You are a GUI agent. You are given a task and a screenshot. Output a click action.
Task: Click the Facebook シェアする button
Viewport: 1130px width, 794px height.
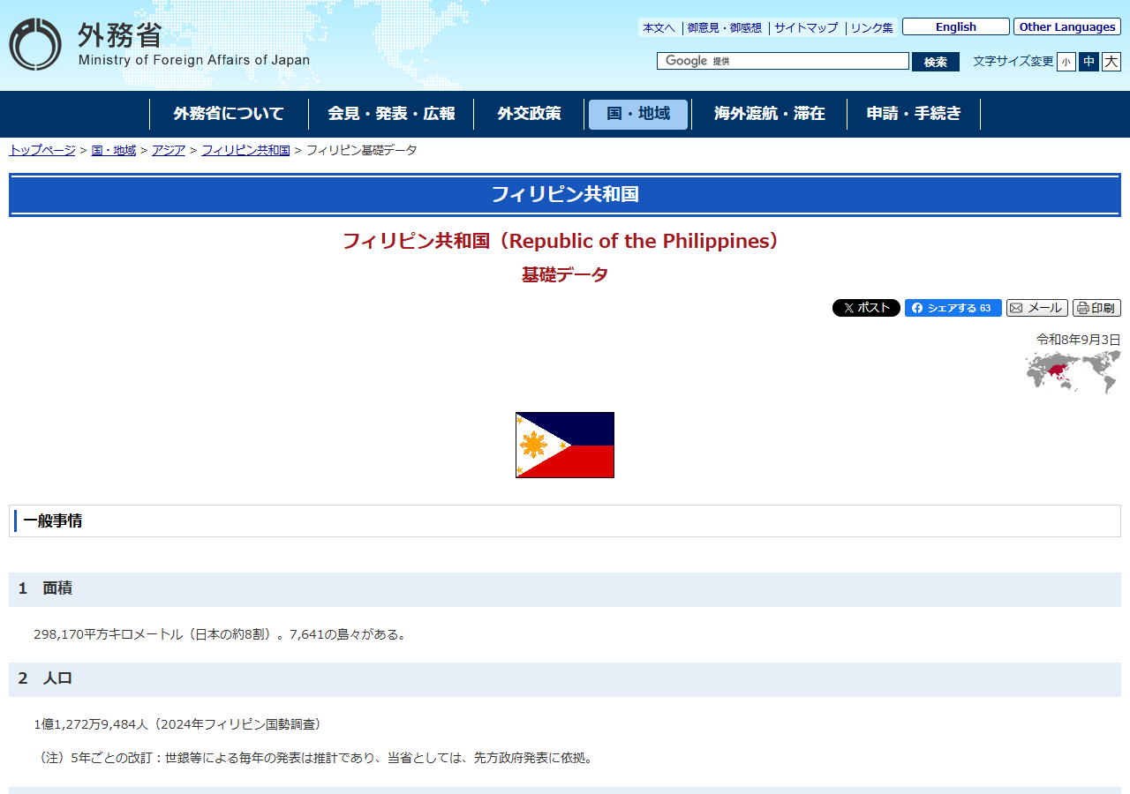click(953, 308)
